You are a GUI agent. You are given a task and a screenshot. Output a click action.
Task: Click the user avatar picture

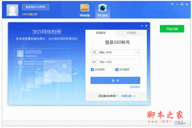(x=12, y=10)
